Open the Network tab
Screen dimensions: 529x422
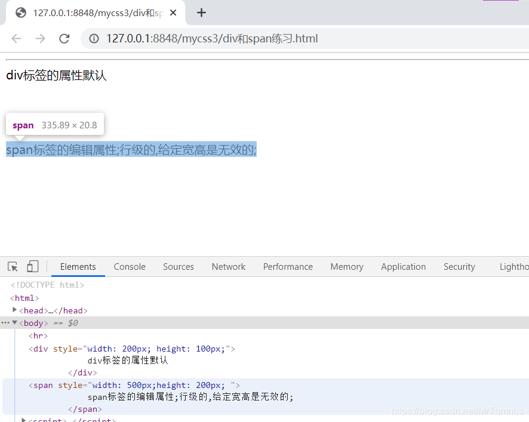click(x=229, y=266)
